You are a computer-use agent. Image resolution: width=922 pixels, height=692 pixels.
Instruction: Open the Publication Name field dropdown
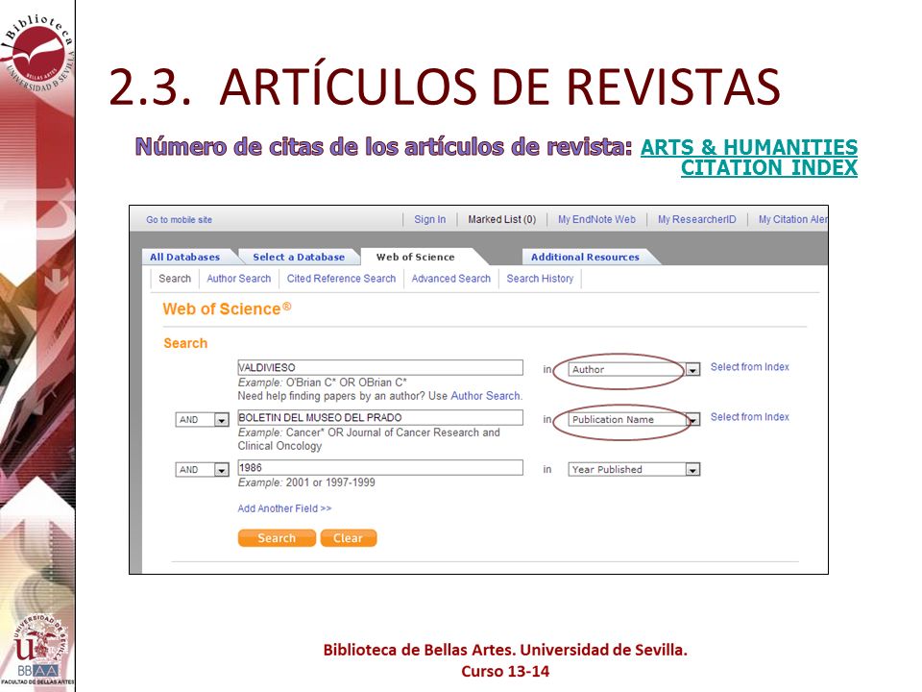(x=634, y=420)
